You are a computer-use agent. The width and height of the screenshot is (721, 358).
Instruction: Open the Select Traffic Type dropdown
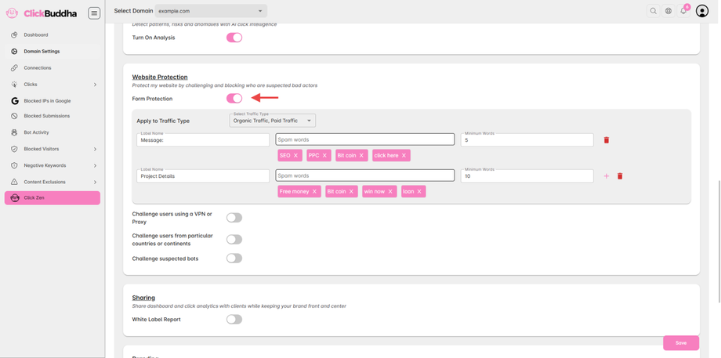click(x=273, y=121)
